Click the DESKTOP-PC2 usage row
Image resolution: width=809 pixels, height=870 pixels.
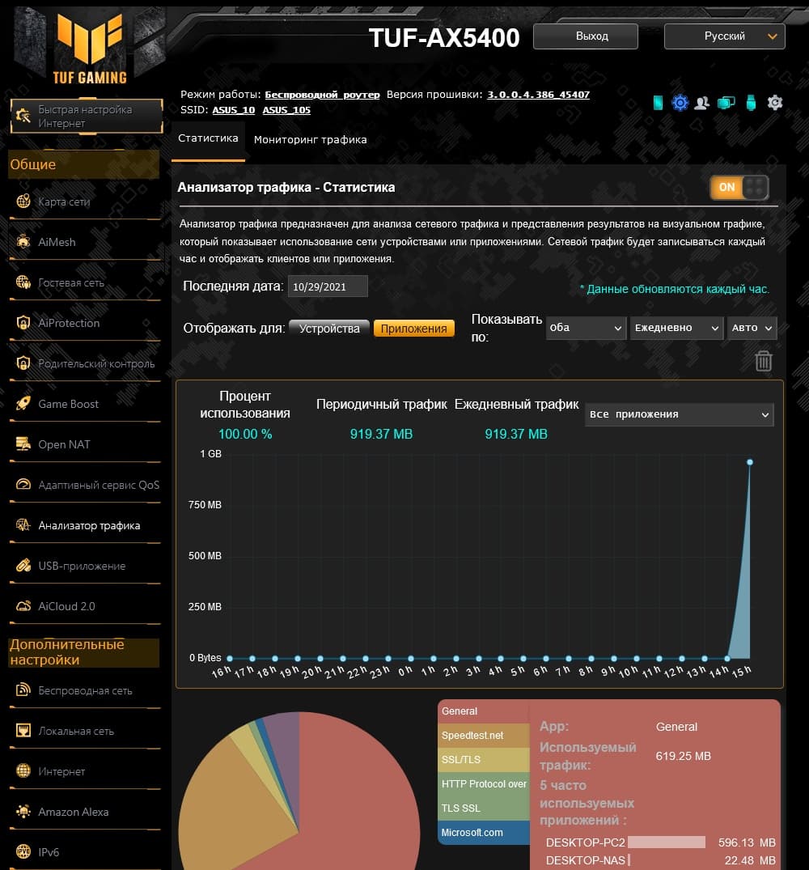click(660, 842)
